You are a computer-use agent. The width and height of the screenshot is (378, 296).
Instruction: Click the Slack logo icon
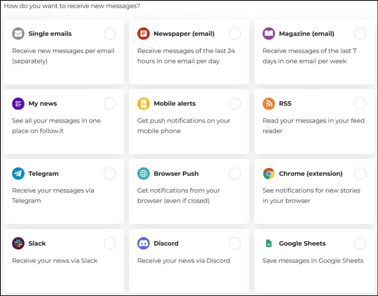click(18, 243)
